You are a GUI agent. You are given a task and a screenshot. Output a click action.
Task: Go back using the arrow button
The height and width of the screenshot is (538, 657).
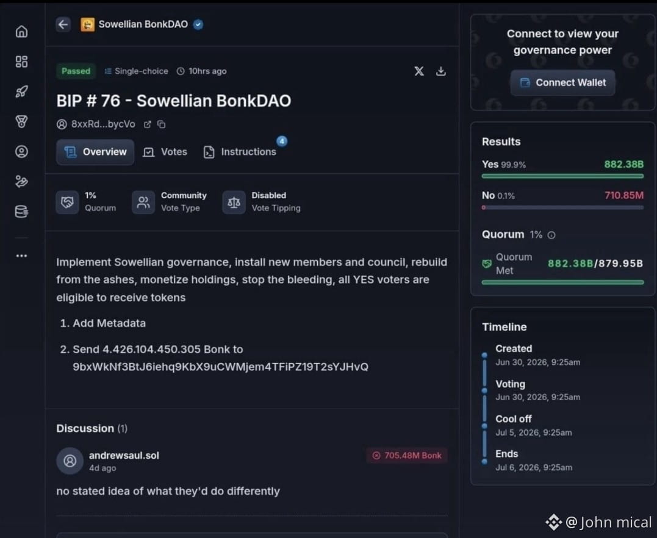point(63,24)
